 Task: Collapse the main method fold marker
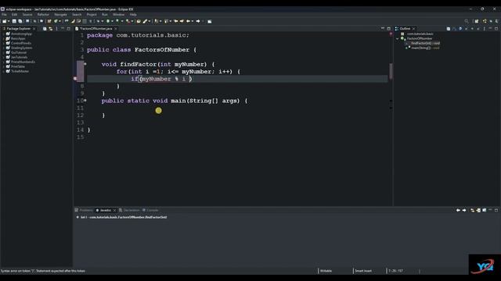(x=85, y=101)
